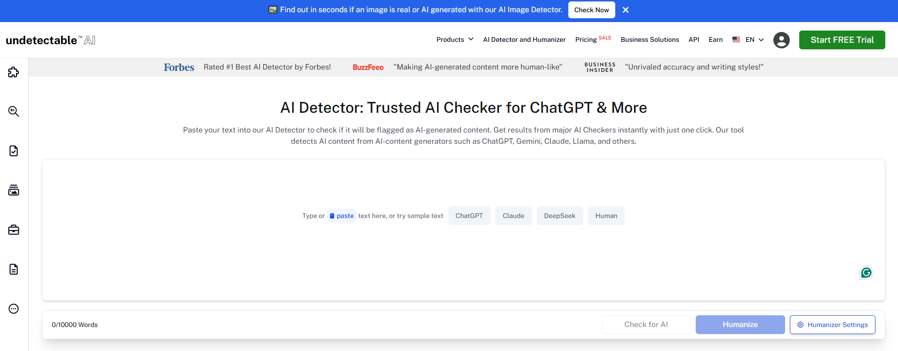898x351 pixels.
Task: Try the DeepSeek sample text
Action: [x=560, y=216]
